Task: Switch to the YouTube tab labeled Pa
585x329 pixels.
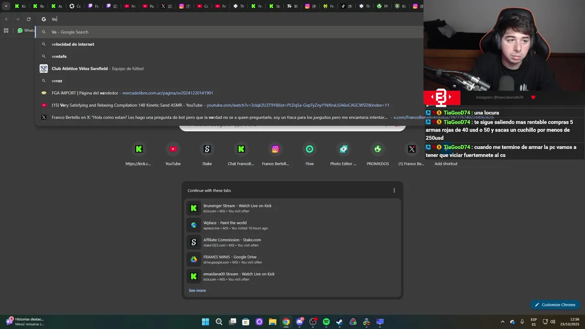Action: click(148, 6)
